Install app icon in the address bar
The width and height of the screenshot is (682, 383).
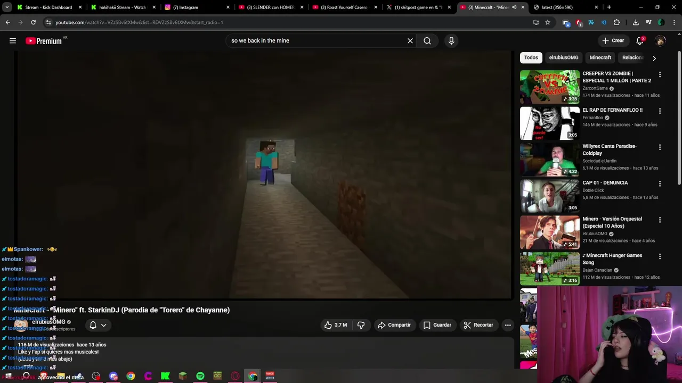[536, 22]
